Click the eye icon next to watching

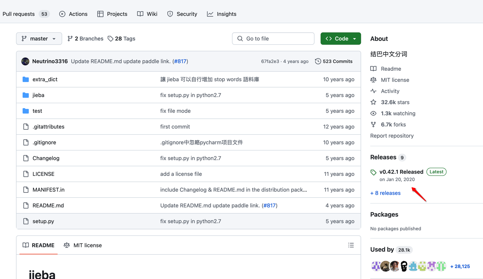[x=373, y=114]
